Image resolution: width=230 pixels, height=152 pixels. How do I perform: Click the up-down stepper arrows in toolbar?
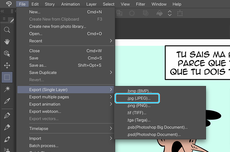170,13
